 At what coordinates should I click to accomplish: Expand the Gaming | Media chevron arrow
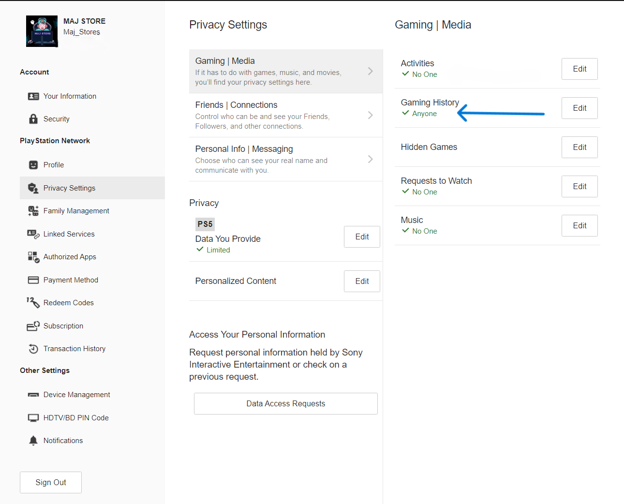[370, 71]
